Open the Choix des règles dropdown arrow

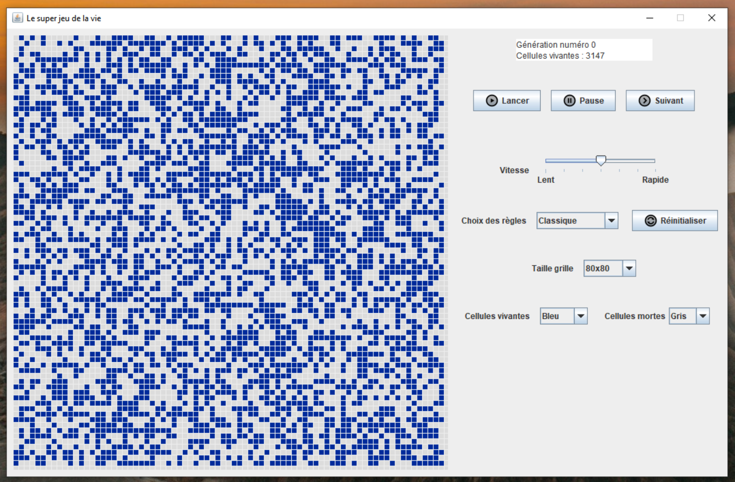pyautogui.click(x=611, y=221)
